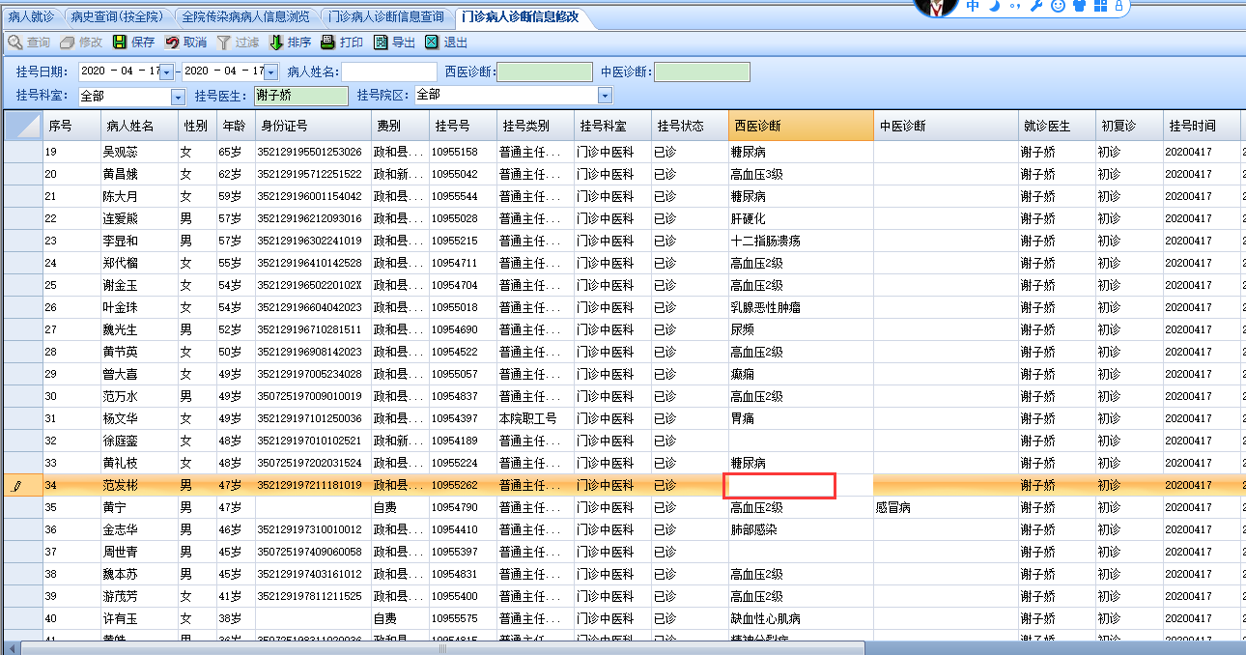Open the end 挂号日期 date dropdown
Screen dimensions: 1246x655
pos(271,71)
